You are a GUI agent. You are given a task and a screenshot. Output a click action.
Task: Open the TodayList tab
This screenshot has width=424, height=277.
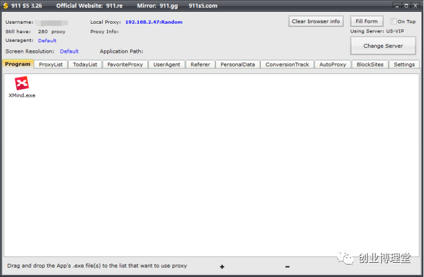pyautogui.click(x=85, y=65)
